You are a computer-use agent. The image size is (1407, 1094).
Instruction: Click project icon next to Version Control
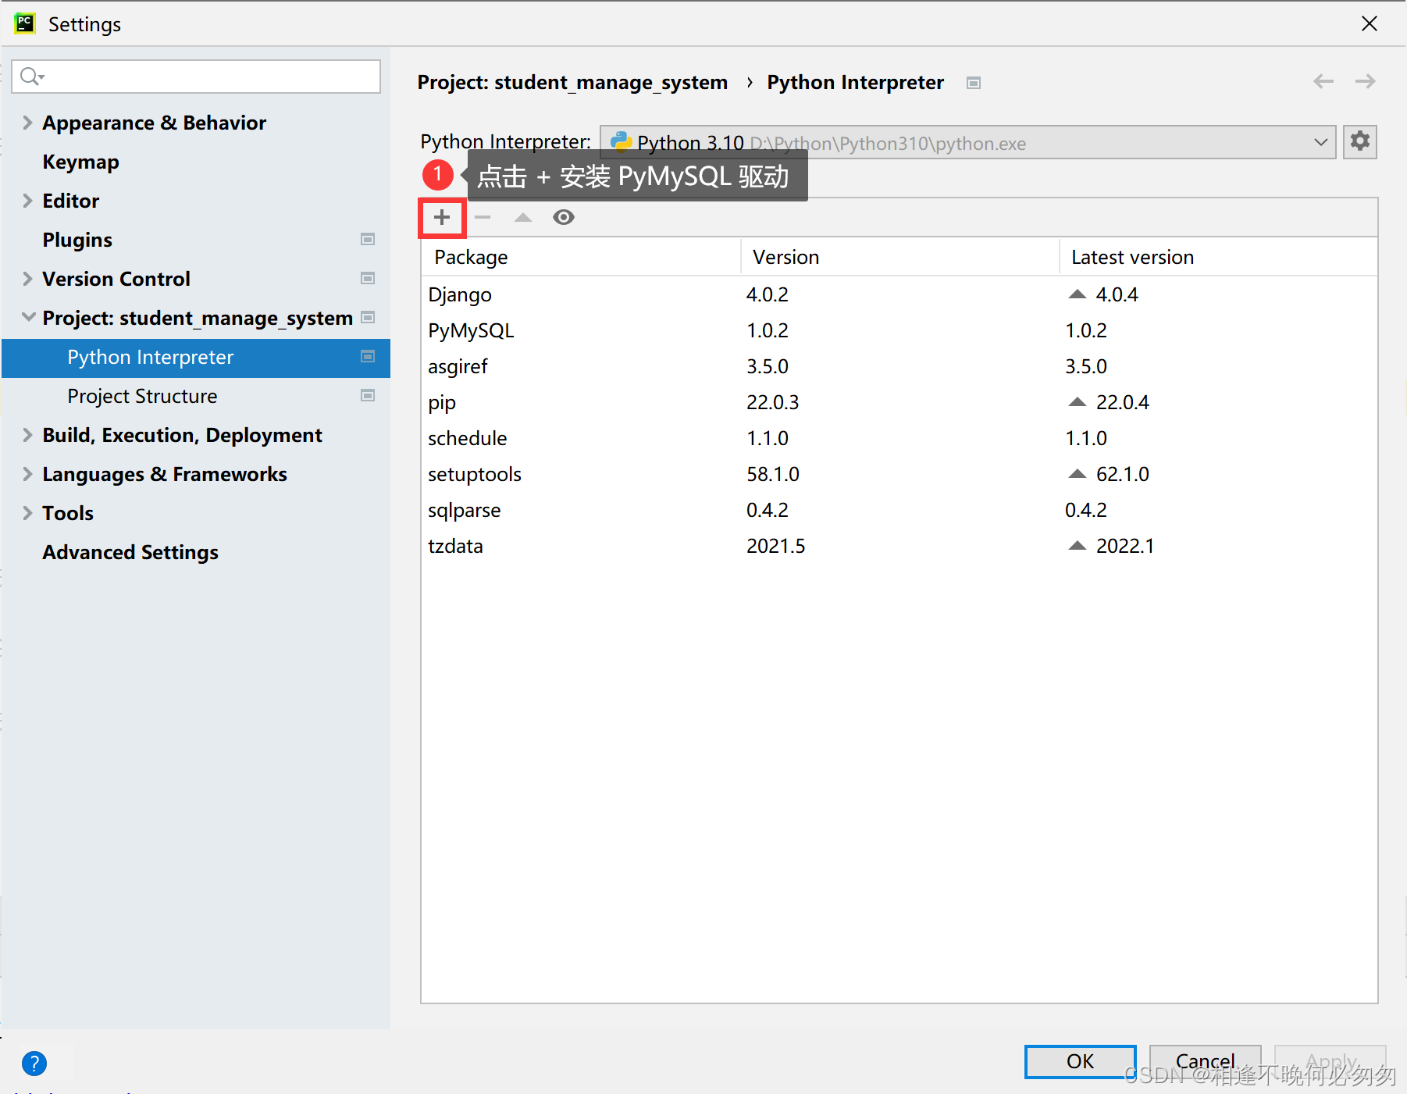[368, 278]
